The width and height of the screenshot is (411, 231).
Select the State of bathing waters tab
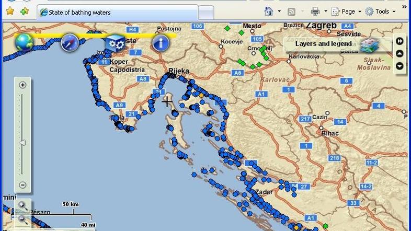pyautogui.click(x=118, y=12)
